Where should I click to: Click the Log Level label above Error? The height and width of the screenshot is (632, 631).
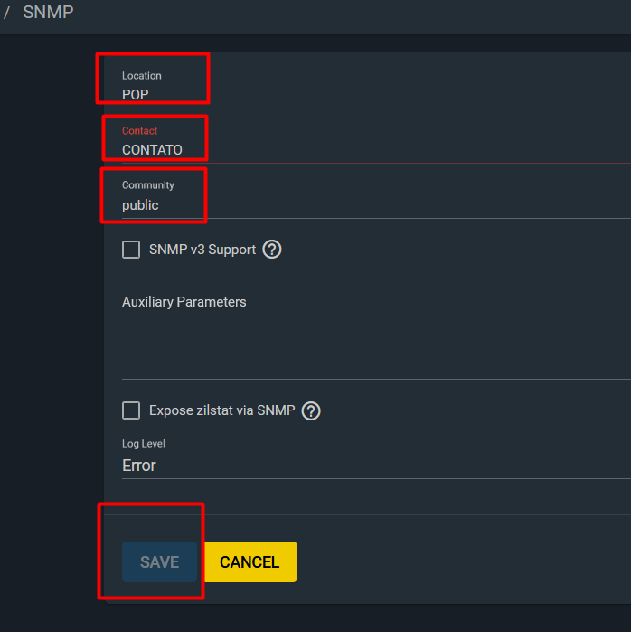pyautogui.click(x=144, y=444)
